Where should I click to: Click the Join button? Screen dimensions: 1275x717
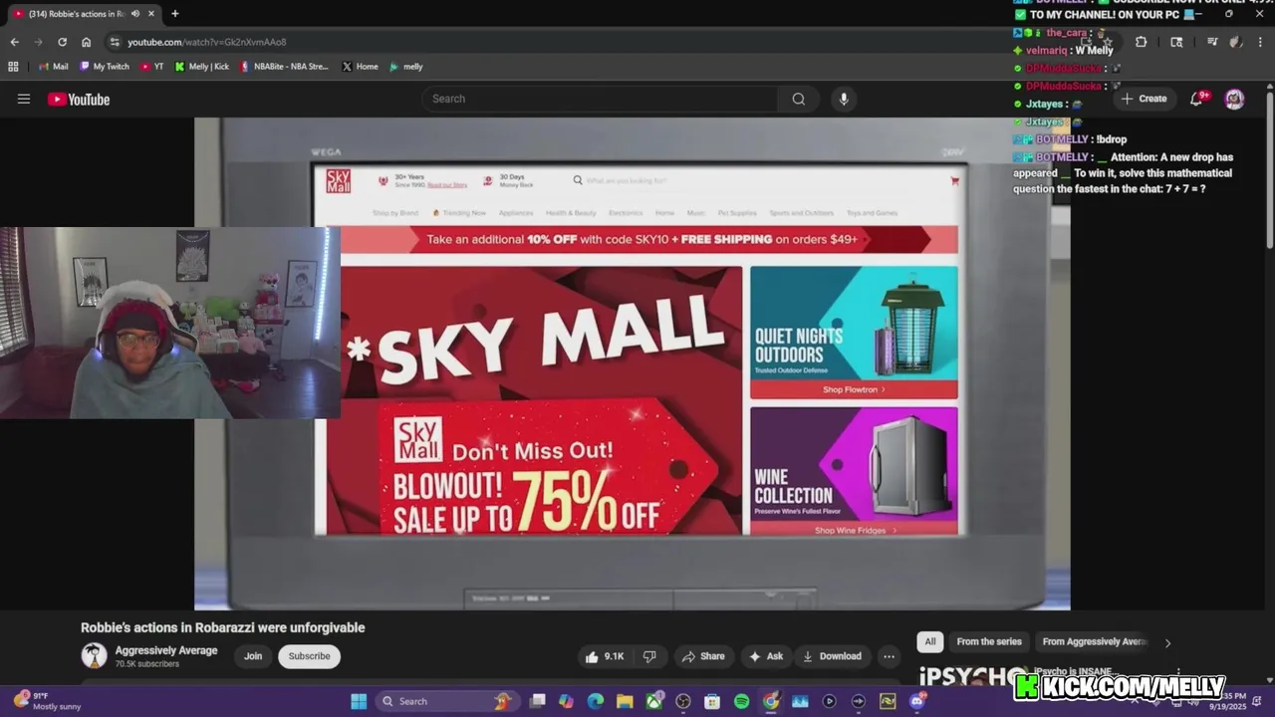(253, 656)
